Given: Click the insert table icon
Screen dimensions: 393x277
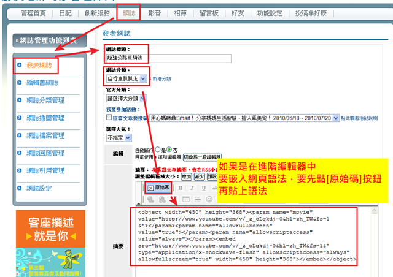Looking at the screenshot, I should point(185,199).
